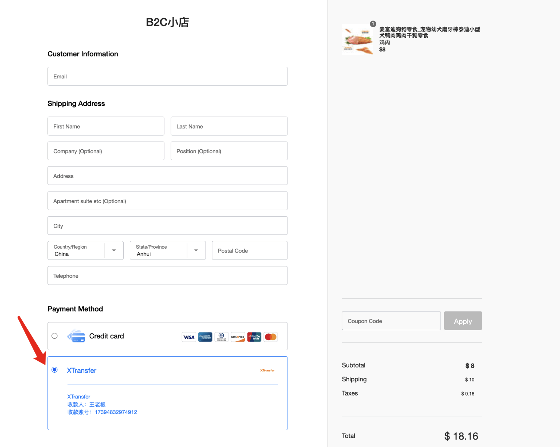Click the small orange XTransfer logo
Screen dimensions: 560x447
tap(267, 370)
